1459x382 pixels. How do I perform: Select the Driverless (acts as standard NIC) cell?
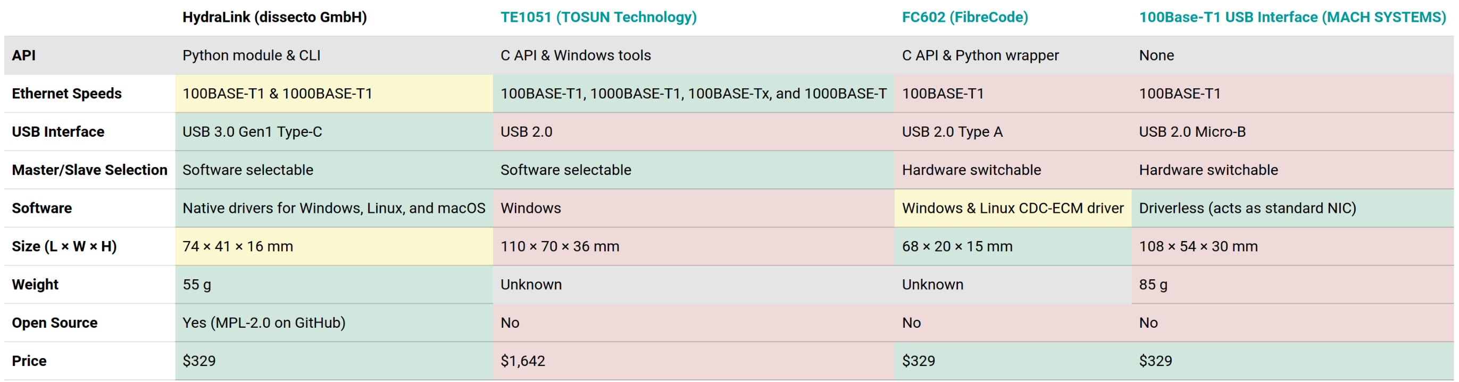point(1293,208)
